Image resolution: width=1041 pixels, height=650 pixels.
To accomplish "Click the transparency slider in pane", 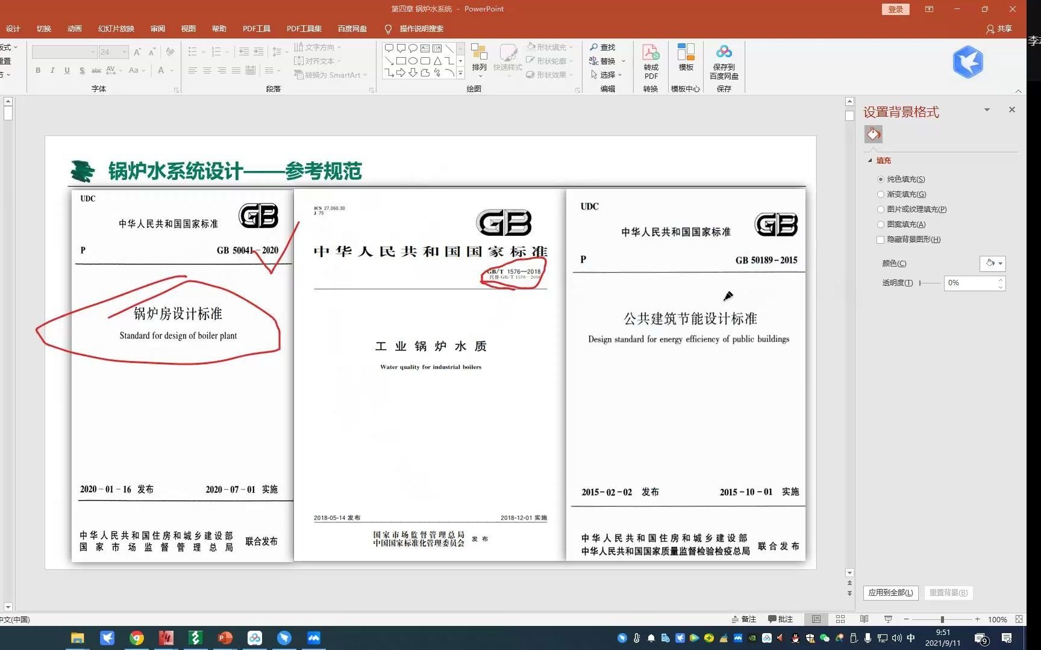I will 930,283.
